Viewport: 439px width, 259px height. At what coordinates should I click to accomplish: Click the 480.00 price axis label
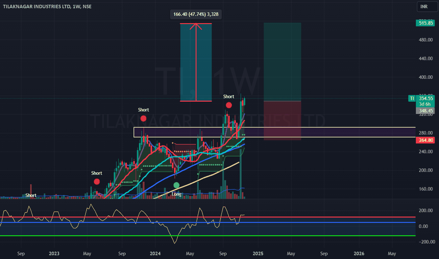click(x=425, y=40)
